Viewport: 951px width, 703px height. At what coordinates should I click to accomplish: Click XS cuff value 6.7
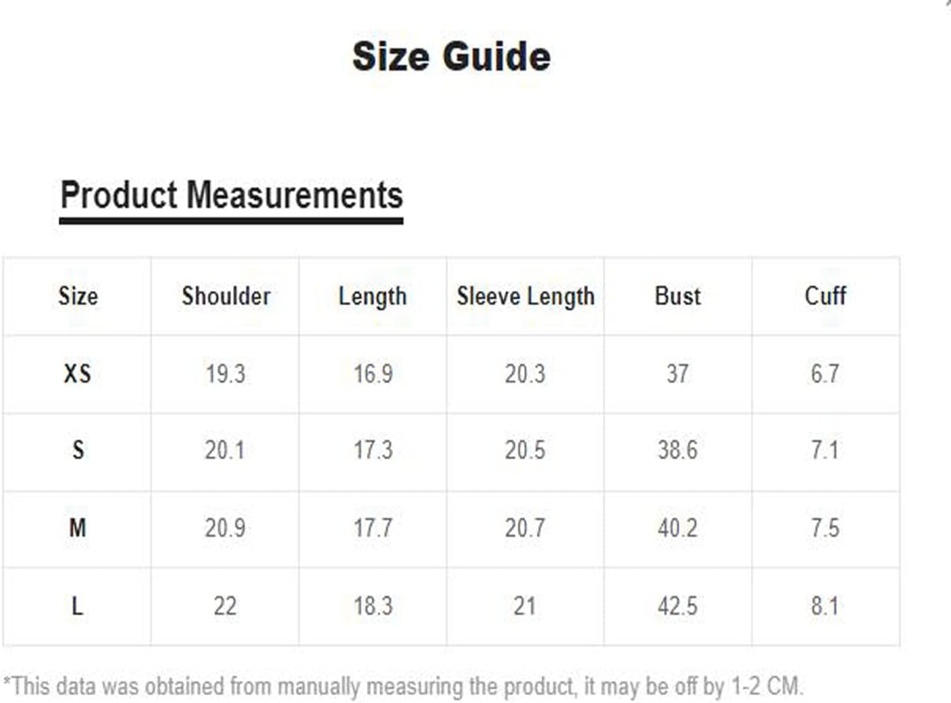[x=825, y=373]
